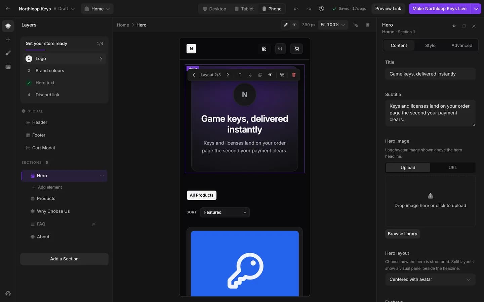This screenshot has width=484, height=302.
Task: Switch to the Style tab
Action: [430, 45]
